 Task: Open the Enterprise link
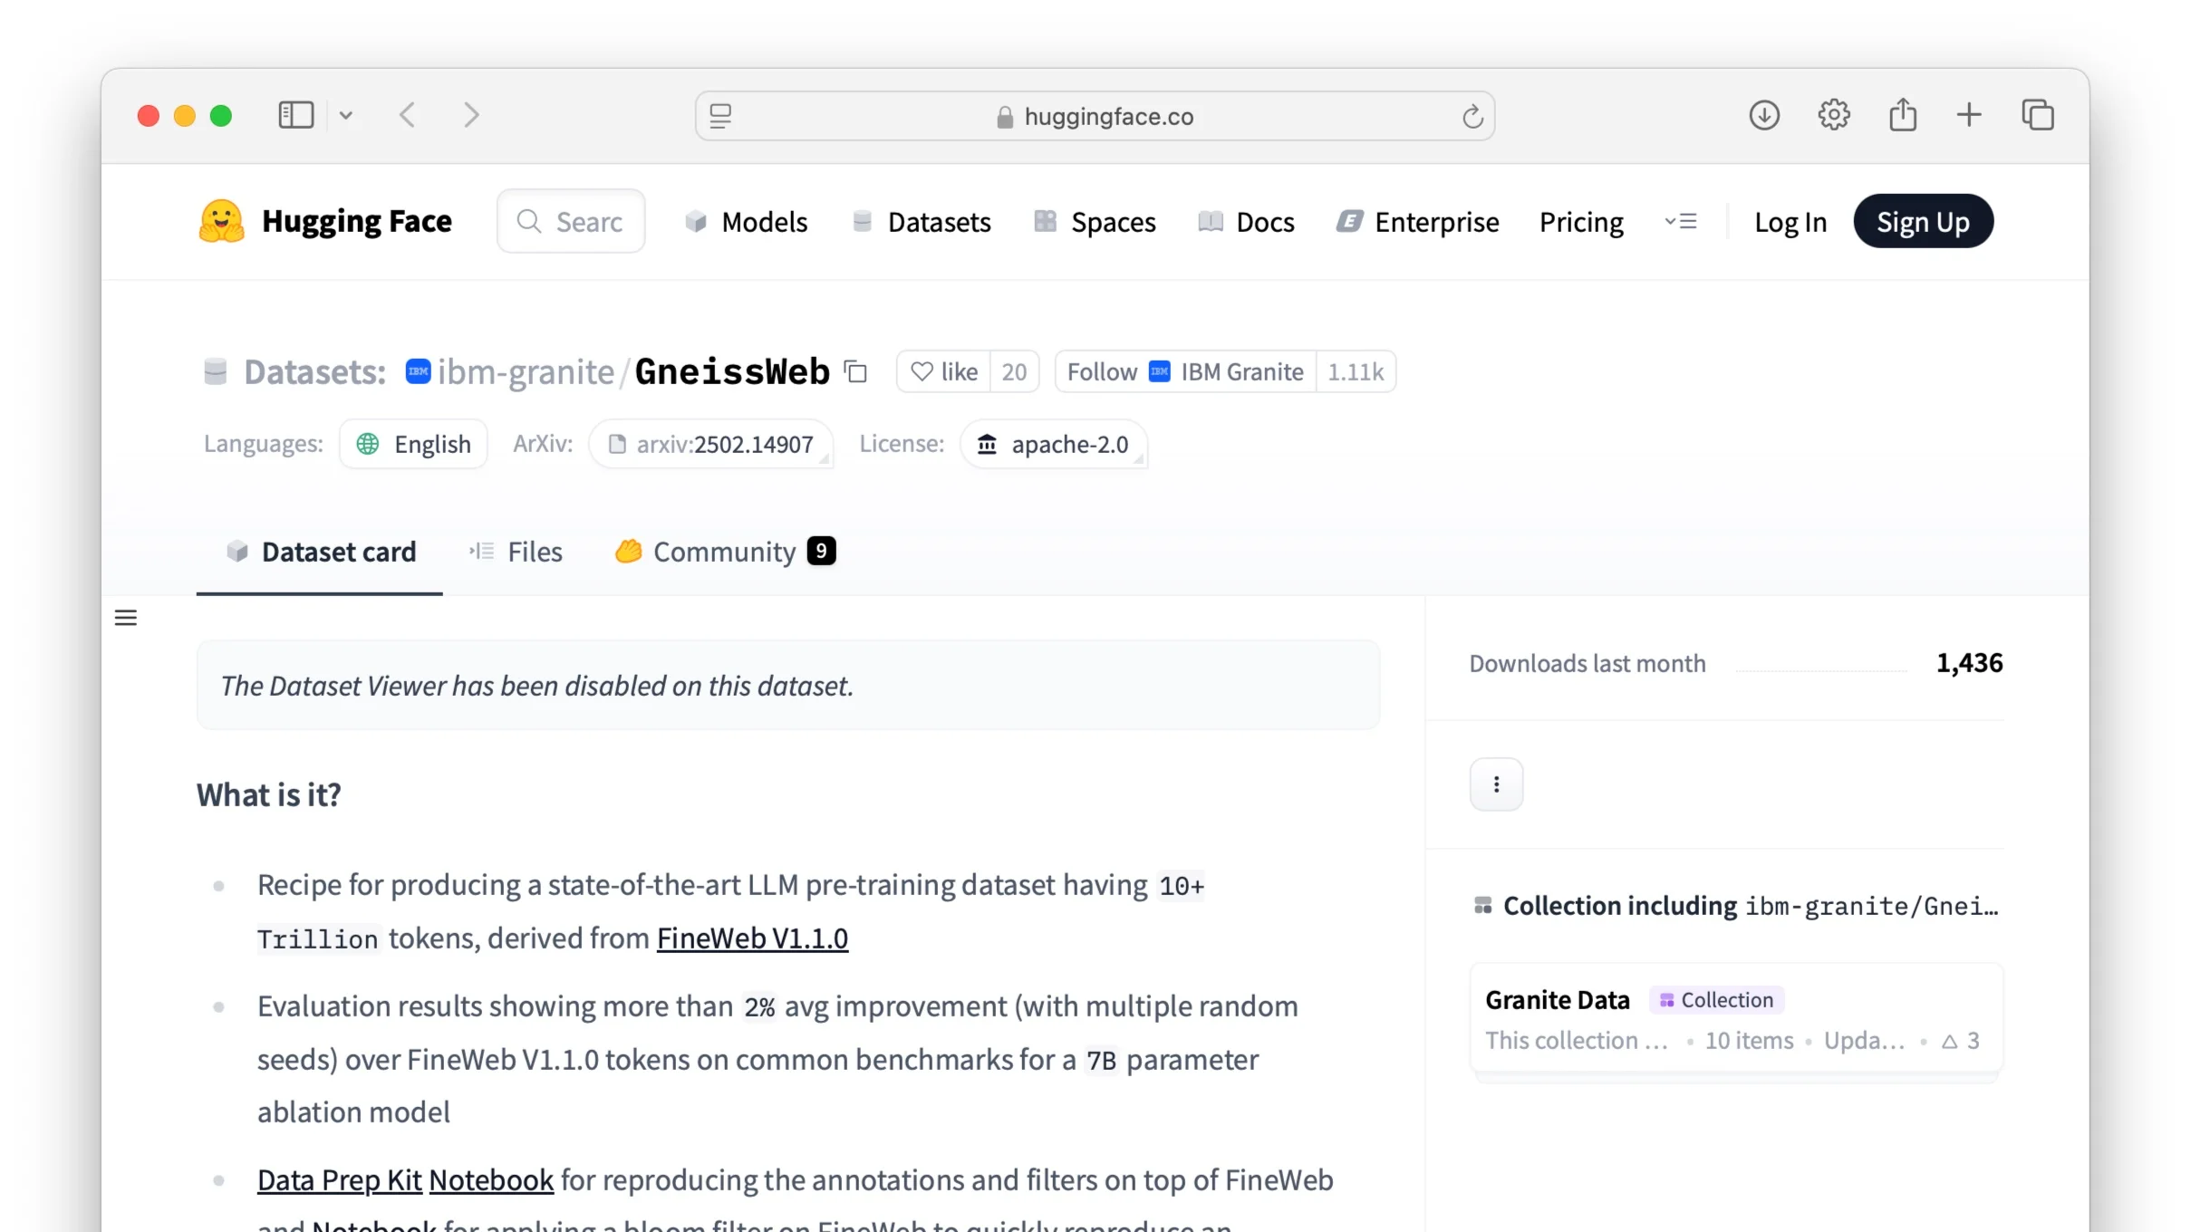pos(1418,222)
